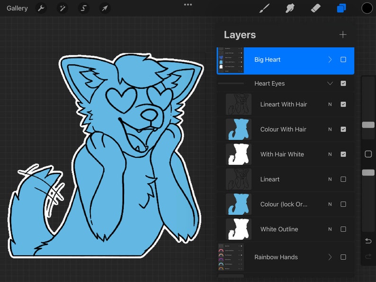The height and width of the screenshot is (282, 376).
Task: Expand the Rainbow Hands group chevron
Action: click(x=330, y=257)
